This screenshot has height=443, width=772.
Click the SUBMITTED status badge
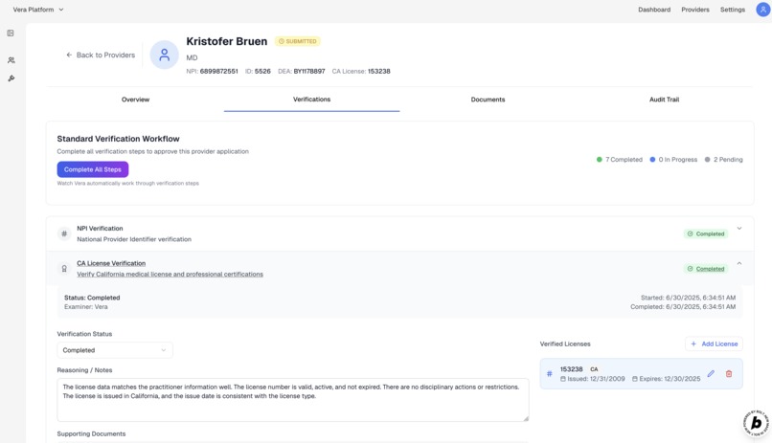click(x=297, y=41)
